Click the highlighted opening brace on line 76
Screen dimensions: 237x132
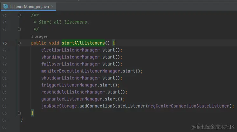pyautogui.click(x=114, y=43)
